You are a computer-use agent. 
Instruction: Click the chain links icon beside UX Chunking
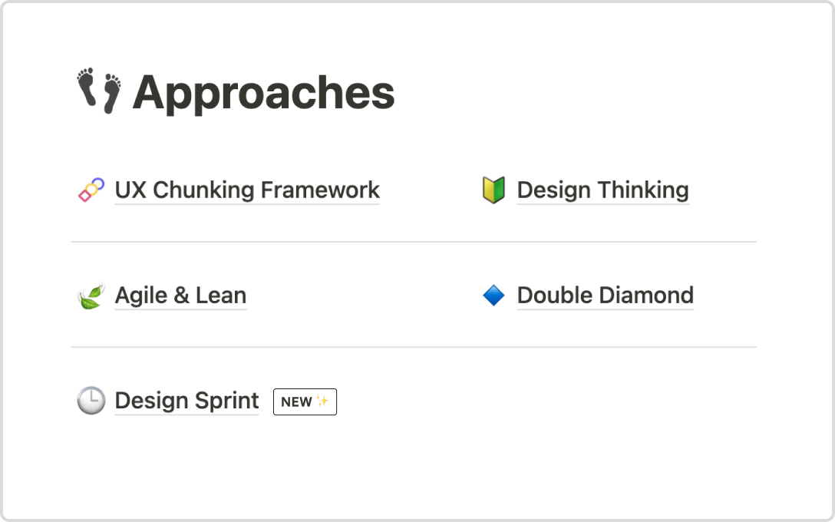91,190
